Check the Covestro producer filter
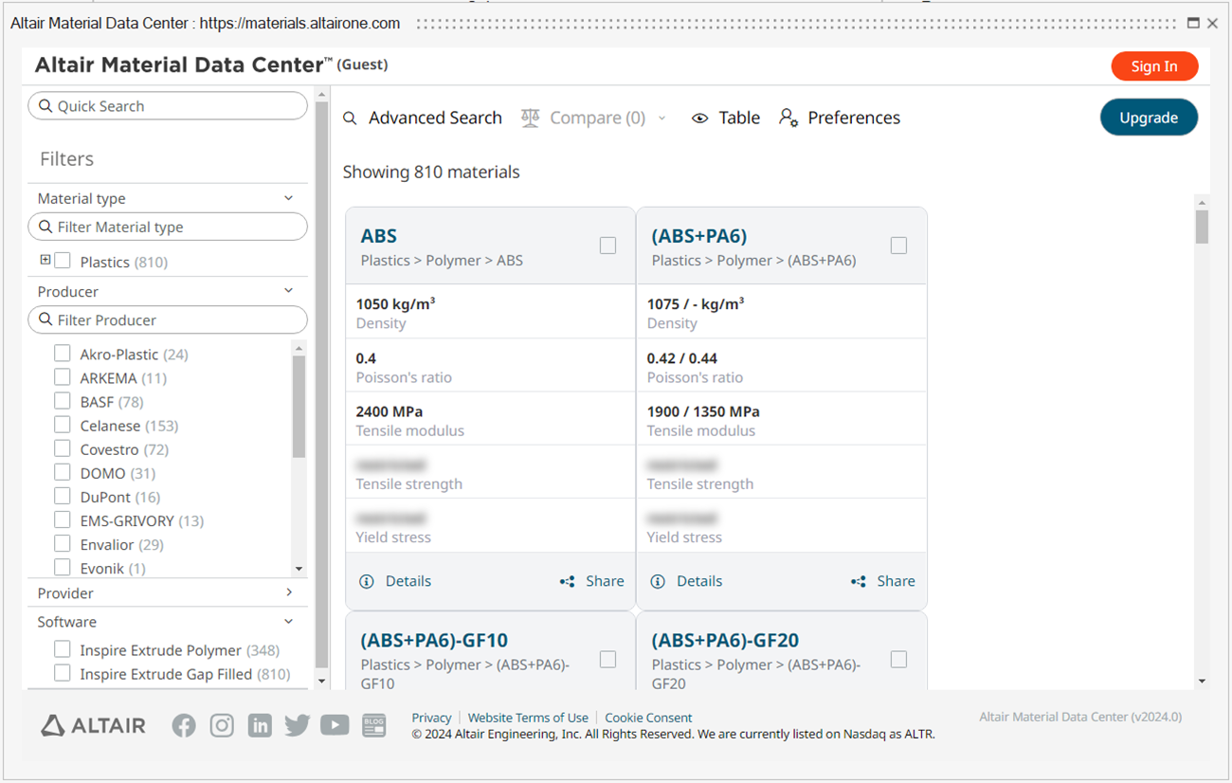Image resolution: width=1232 pixels, height=783 pixels. (63, 448)
